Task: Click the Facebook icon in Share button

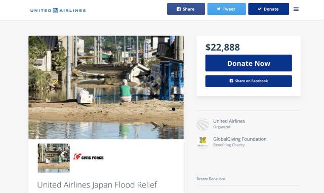Action: click(179, 9)
